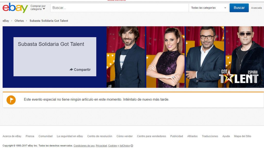
Task: Open Privacidad policy link
Action: tap(101, 146)
